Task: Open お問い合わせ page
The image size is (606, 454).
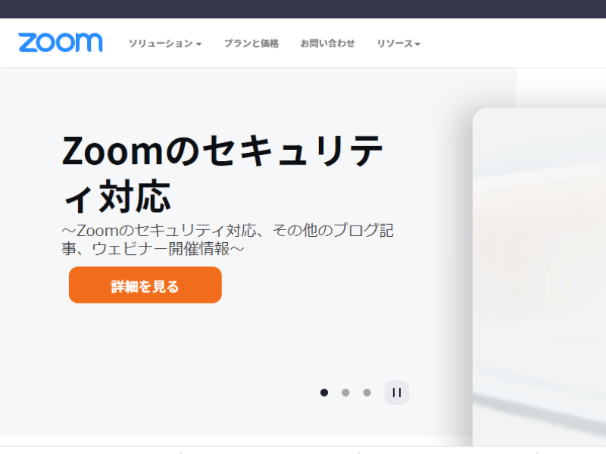Action: 327,43
